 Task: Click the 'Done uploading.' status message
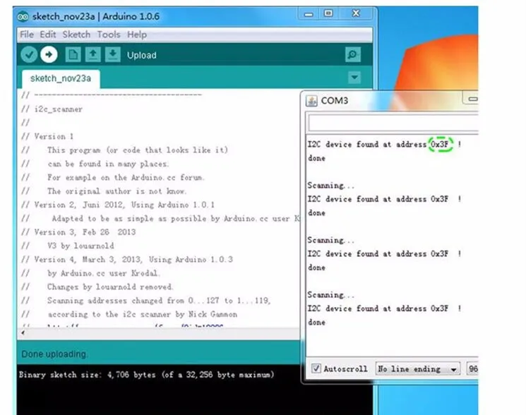click(54, 354)
